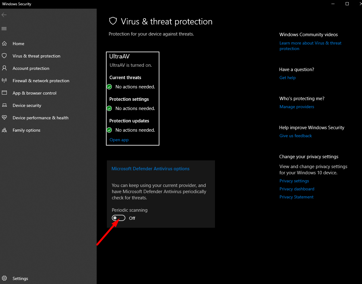Open the Privacy dashboard link
362x284 pixels.
(x=297, y=189)
